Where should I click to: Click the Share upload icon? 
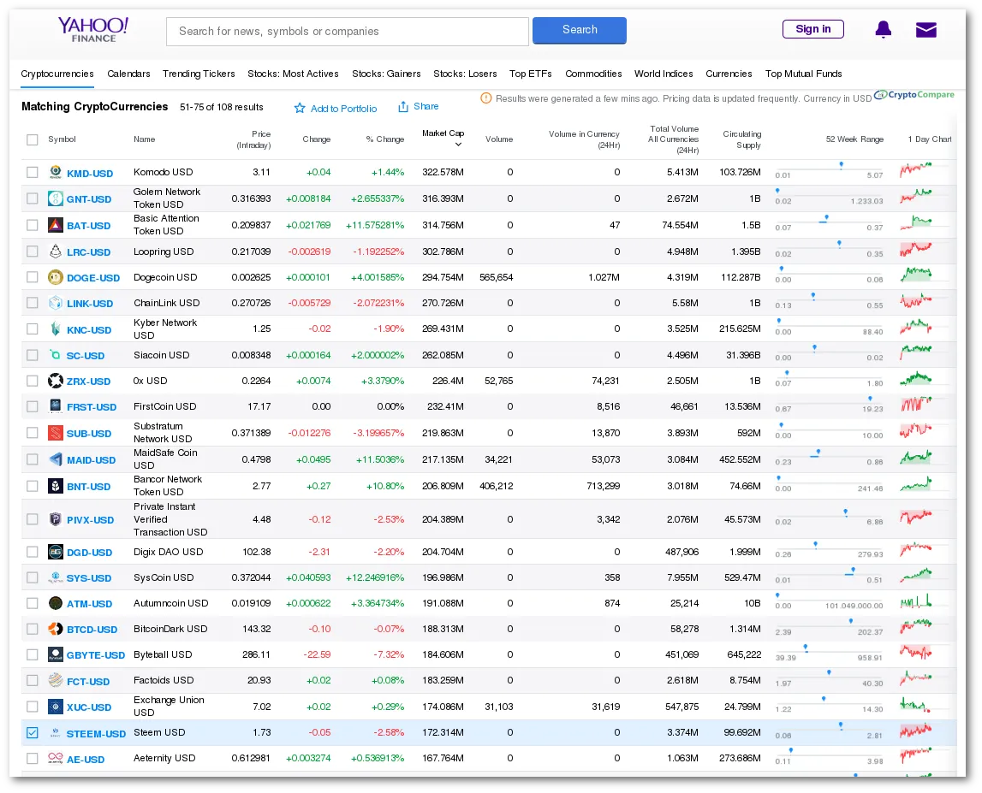coord(403,107)
